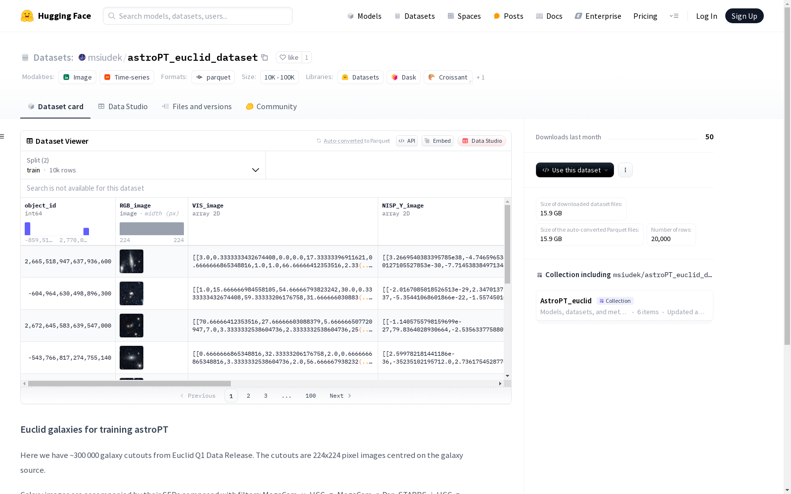
Task: Click the like count number
Action: click(307, 57)
